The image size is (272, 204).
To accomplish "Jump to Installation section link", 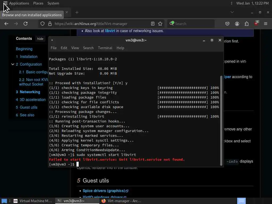I will 27,57.
